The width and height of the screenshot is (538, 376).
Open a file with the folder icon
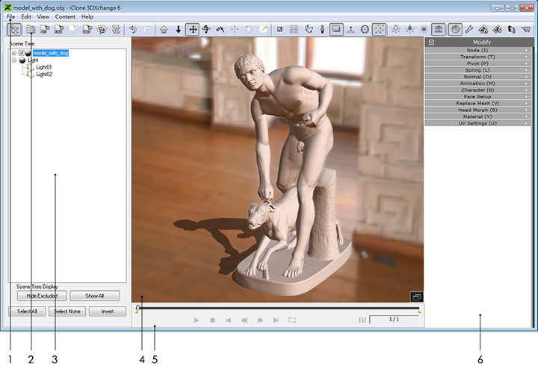(31, 29)
